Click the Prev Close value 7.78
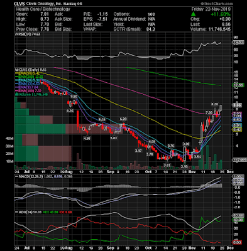The height and width of the screenshot is (251, 247). [45, 29]
